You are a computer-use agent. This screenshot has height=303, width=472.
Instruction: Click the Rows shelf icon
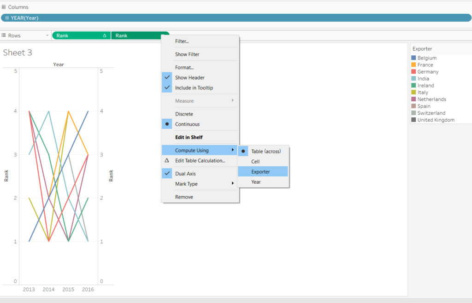(4, 35)
